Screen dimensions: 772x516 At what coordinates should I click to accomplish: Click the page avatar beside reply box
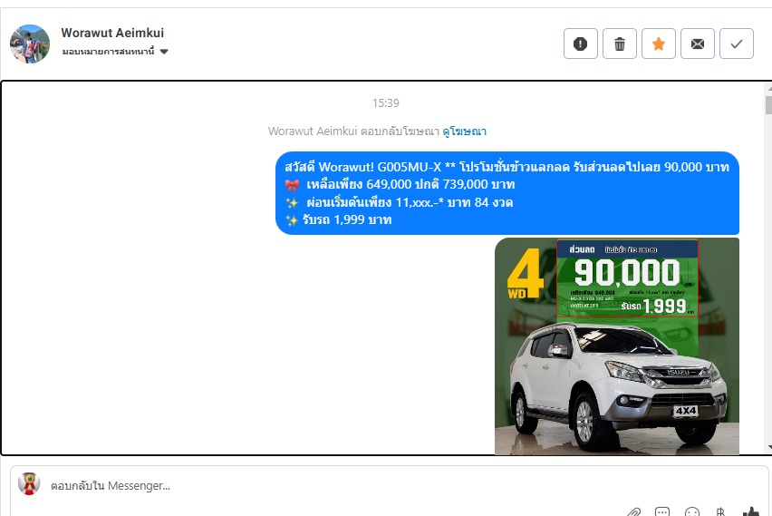tap(29, 484)
